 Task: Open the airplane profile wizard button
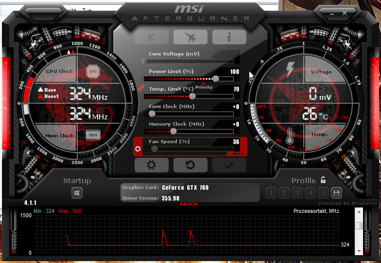190,37
